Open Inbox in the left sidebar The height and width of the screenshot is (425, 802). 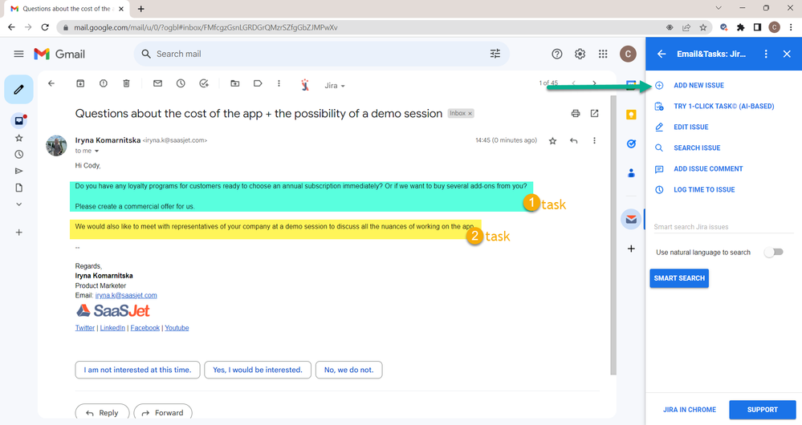pyautogui.click(x=19, y=120)
